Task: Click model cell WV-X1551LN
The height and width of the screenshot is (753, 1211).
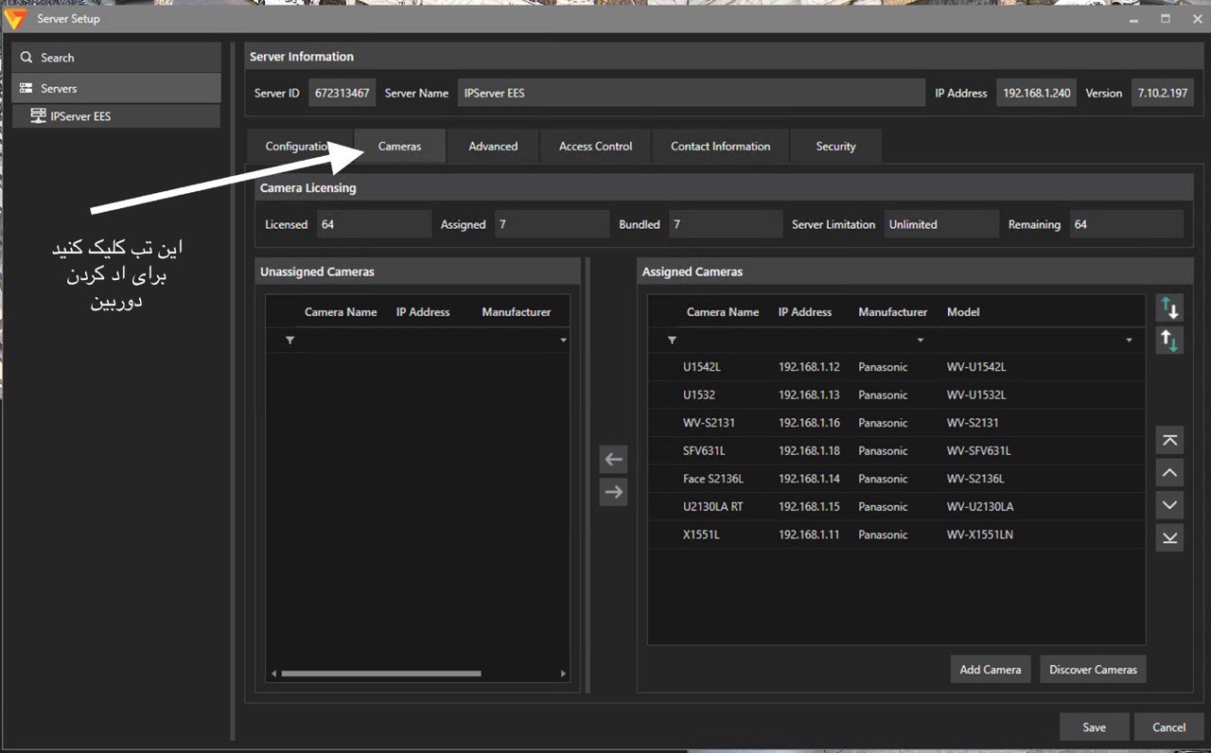Action: pyautogui.click(x=980, y=534)
